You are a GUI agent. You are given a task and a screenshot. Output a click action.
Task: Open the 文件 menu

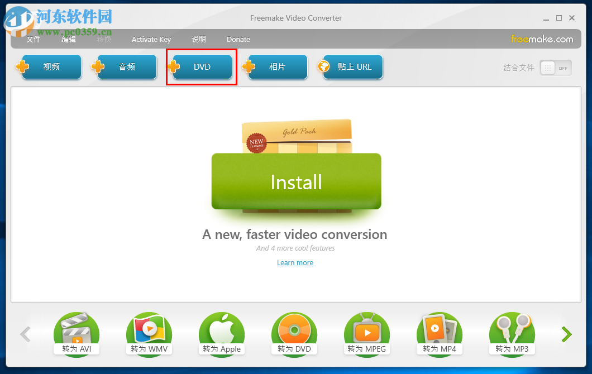click(34, 39)
